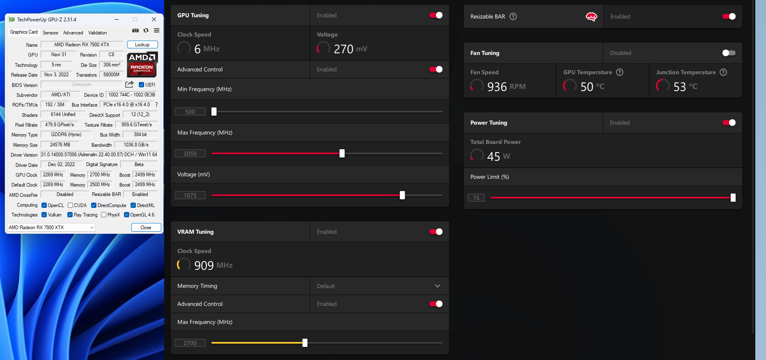Click the Voltage (mV) slider handle
This screenshot has height=360, width=766.
pyautogui.click(x=402, y=195)
